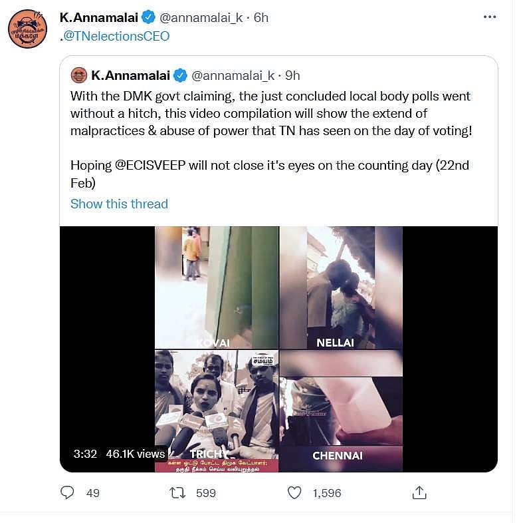Play the video from the Kovai clip
The width and height of the screenshot is (517, 523).
217,287
